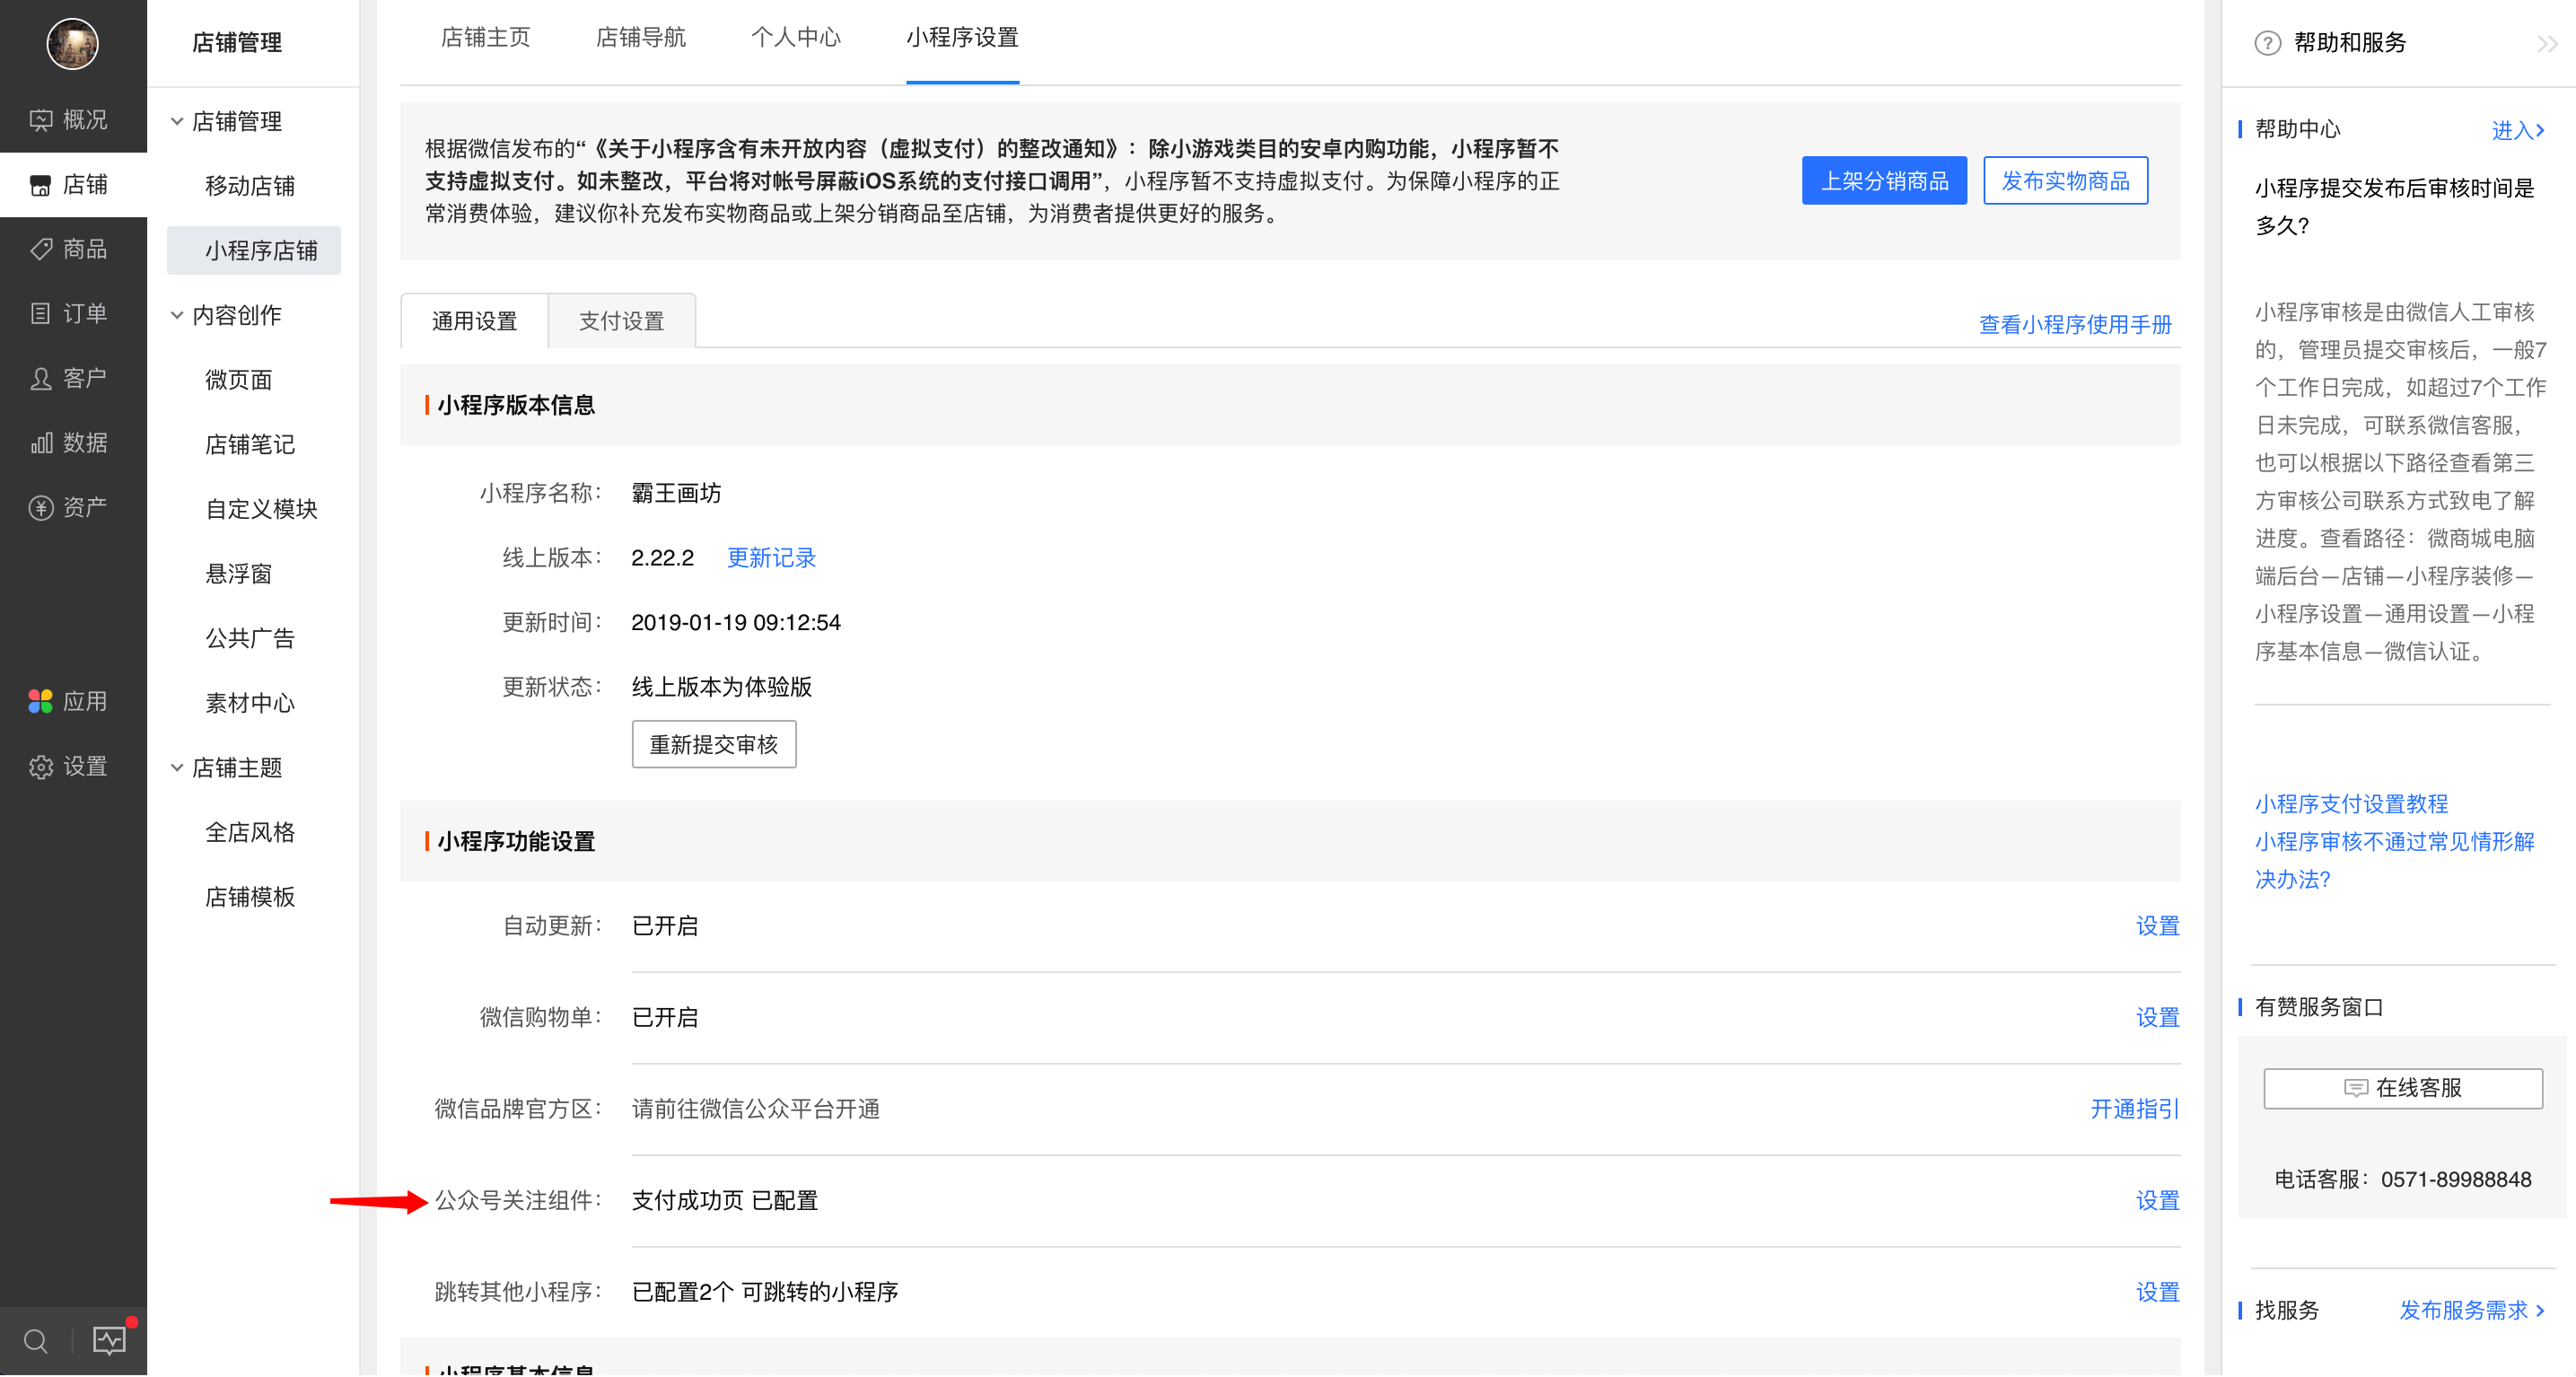This screenshot has width=2576, height=1377.
Task: Open 开通指引 for 微信品牌官方区
Action: coord(2134,1110)
